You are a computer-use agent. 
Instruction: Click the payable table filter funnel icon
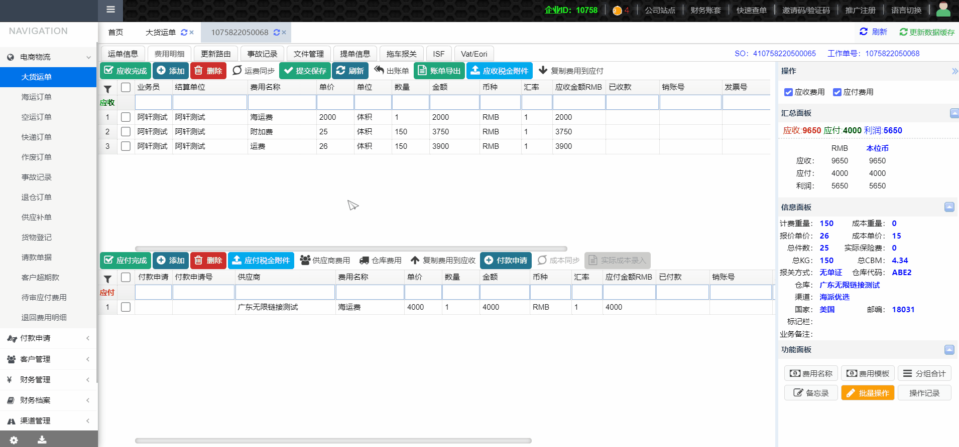pos(107,279)
